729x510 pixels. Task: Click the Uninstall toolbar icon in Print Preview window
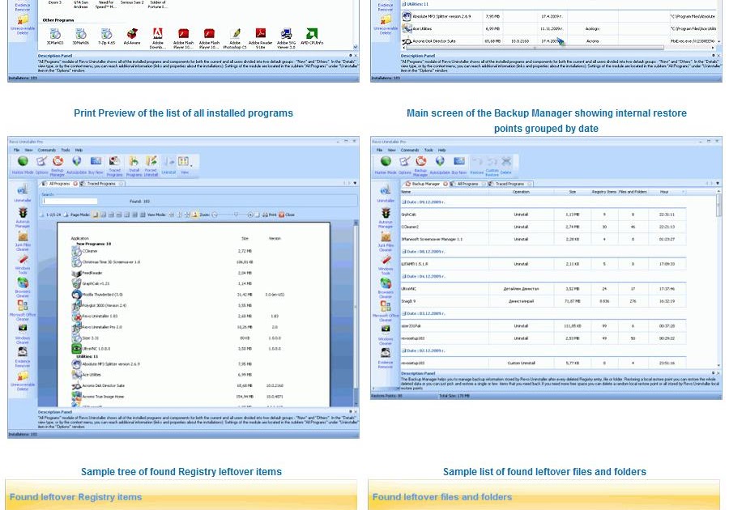click(168, 165)
